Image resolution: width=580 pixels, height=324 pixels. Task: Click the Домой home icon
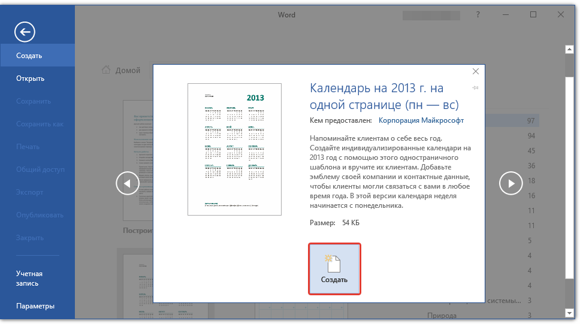106,70
